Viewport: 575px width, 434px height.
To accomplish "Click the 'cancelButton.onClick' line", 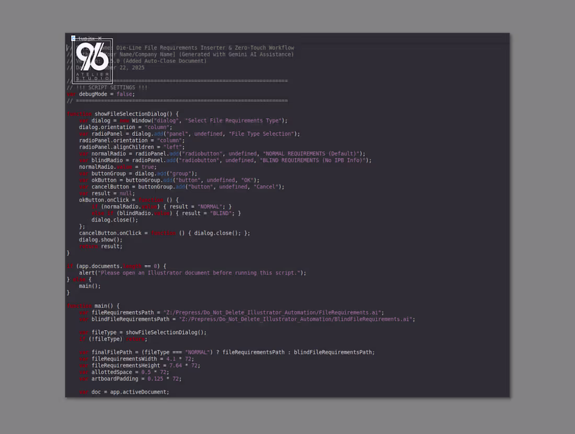I will 164,233.
